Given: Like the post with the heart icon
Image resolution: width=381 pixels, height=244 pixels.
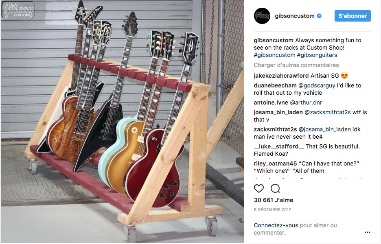Looking at the screenshot, I should tap(259, 188).
